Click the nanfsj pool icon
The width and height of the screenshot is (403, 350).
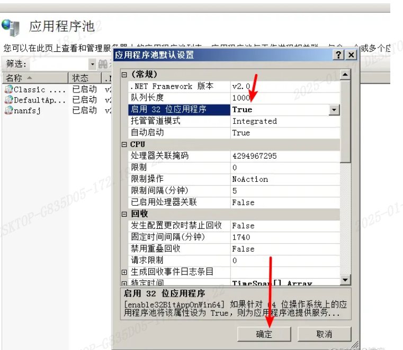9,110
